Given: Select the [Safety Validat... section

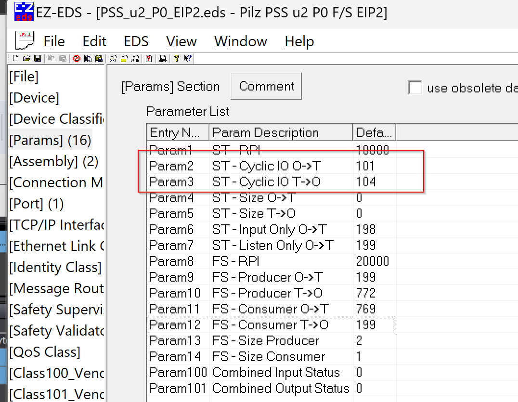Looking at the screenshot, I should click(x=56, y=331).
